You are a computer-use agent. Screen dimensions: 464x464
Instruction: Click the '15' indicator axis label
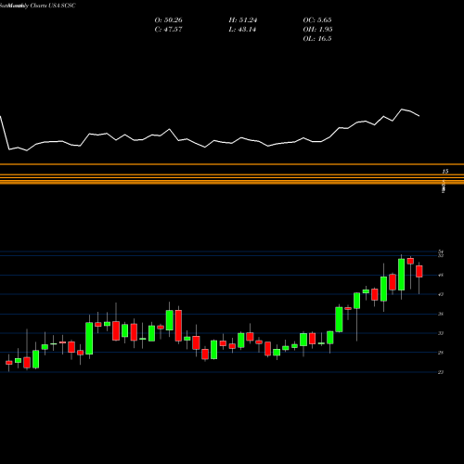[x=445, y=171]
